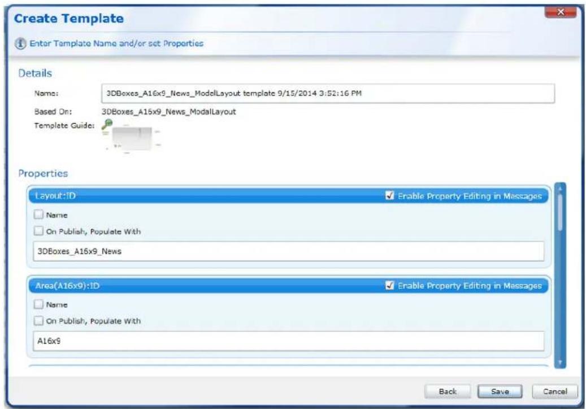Click the properties scrollbar up arrow
586x409 pixels.
(x=560, y=189)
